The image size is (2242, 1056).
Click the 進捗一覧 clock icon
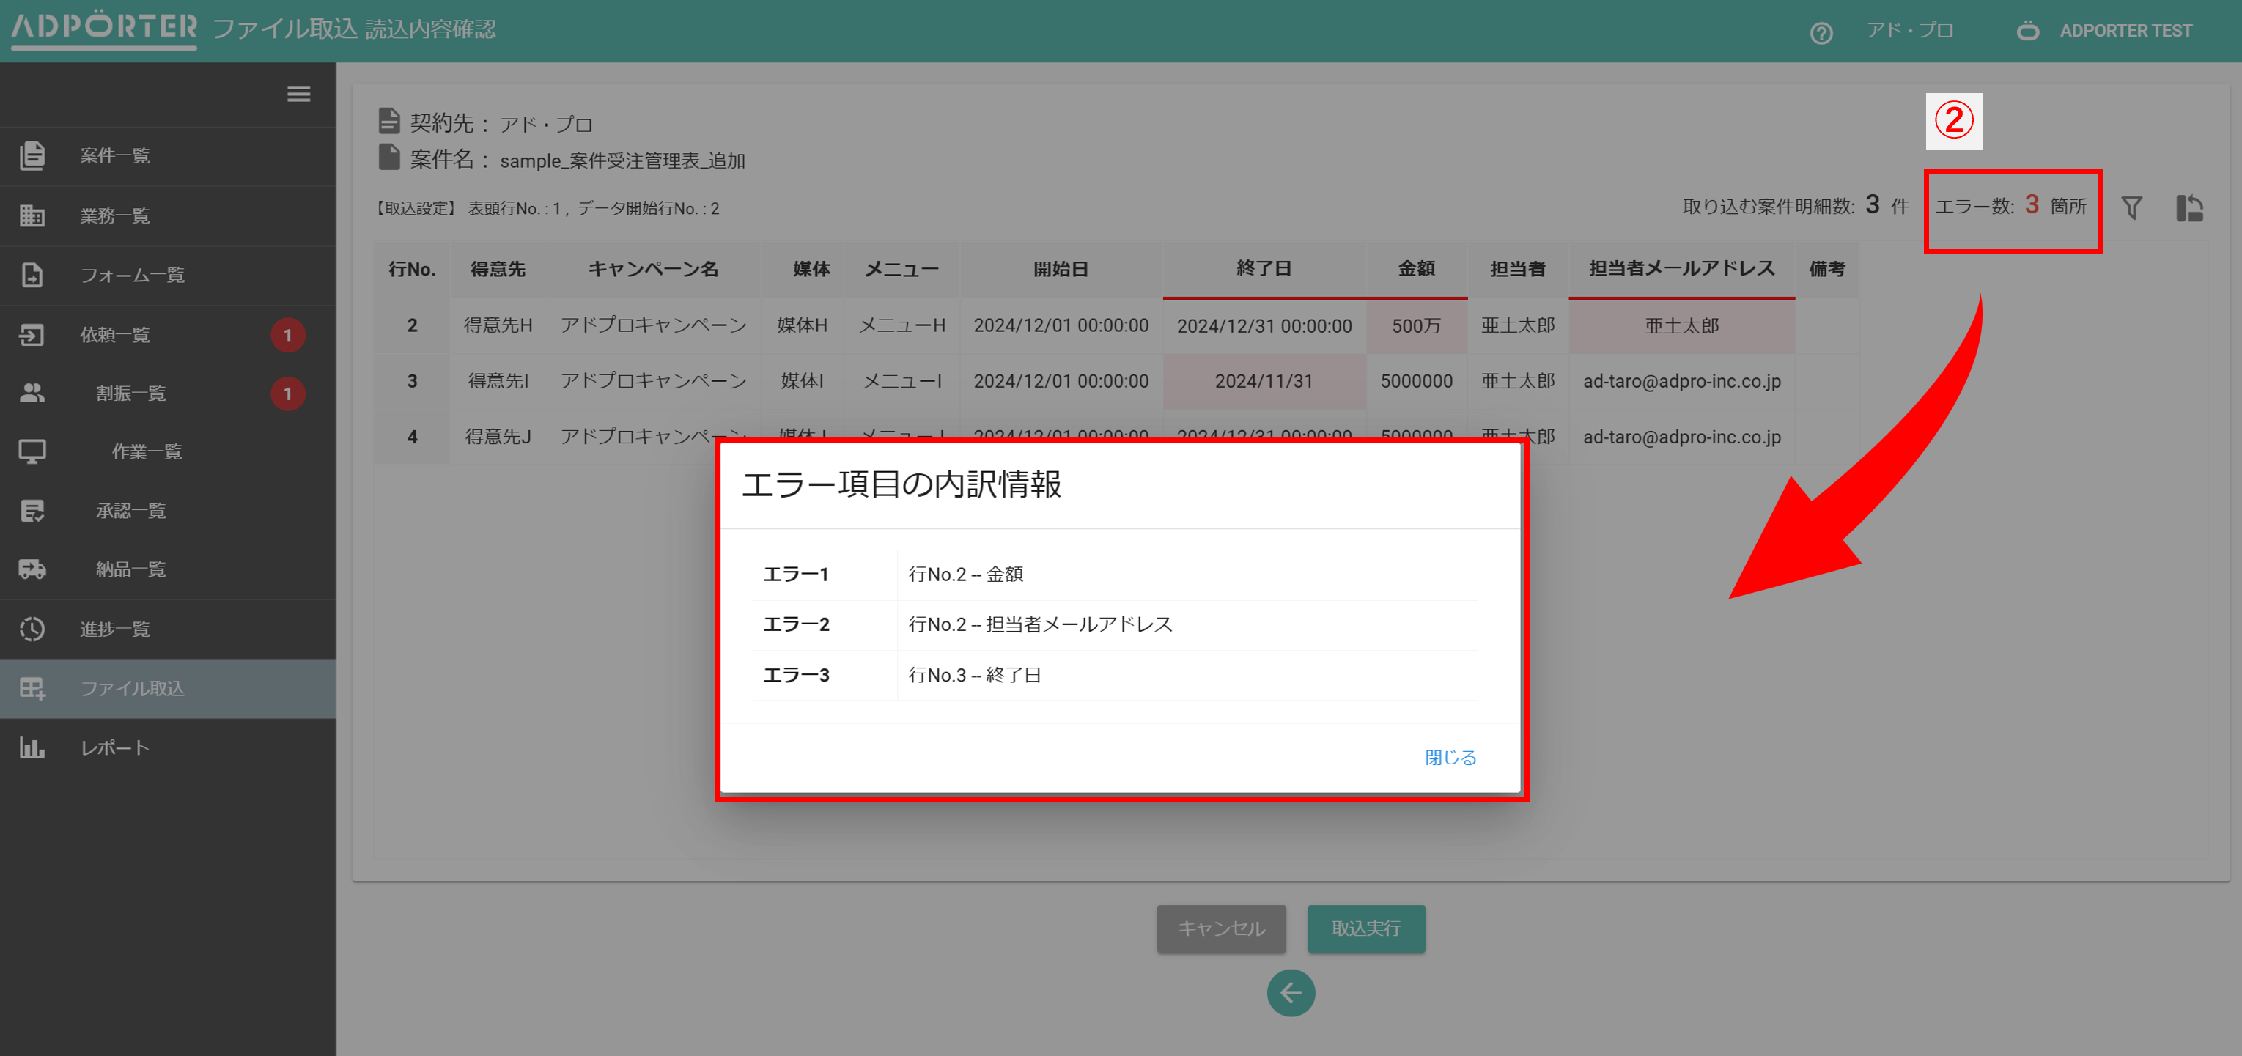pyautogui.click(x=32, y=629)
